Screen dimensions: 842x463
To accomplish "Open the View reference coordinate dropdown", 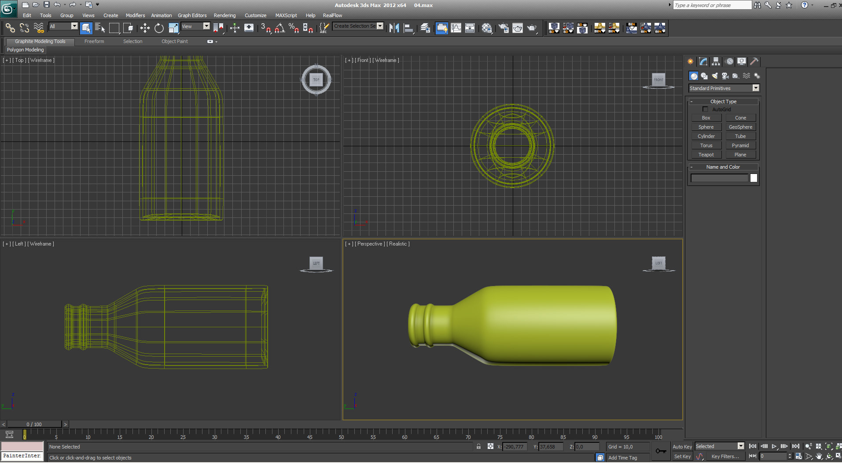I will tap(195, 26).
